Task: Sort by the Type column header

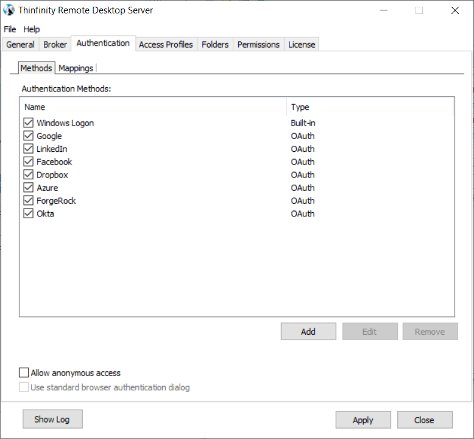Action: click(370, 107)
